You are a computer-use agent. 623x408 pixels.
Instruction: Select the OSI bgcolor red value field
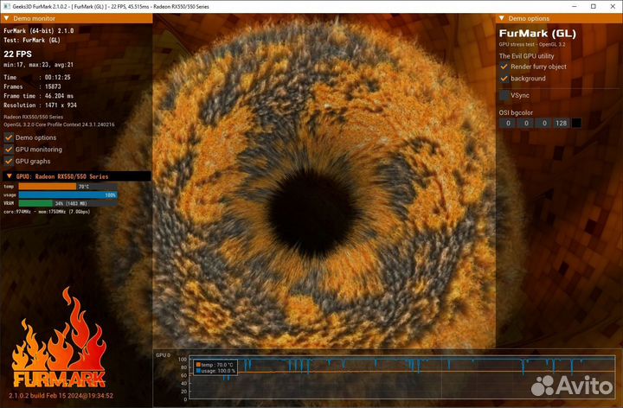click(x=508, y=123)
